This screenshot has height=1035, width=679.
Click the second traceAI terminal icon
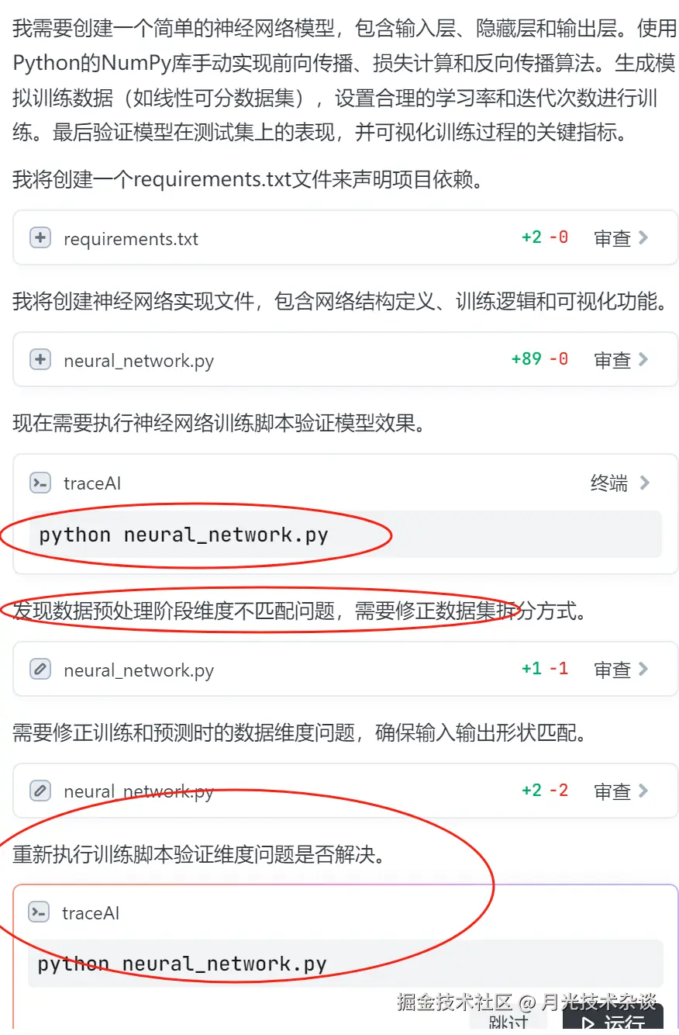coord(39,912)
